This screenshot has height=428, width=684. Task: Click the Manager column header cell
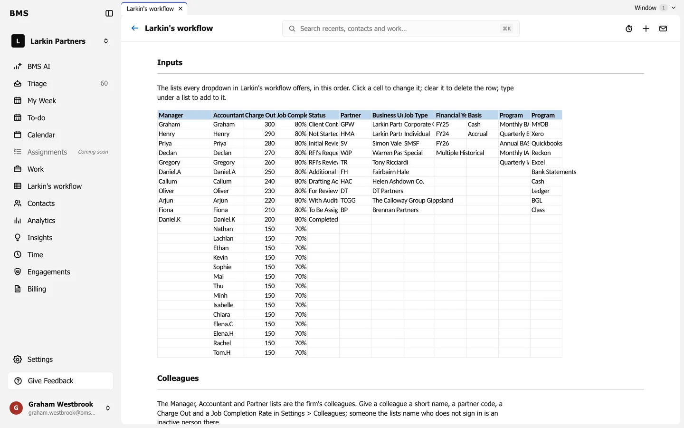(185, 115)
